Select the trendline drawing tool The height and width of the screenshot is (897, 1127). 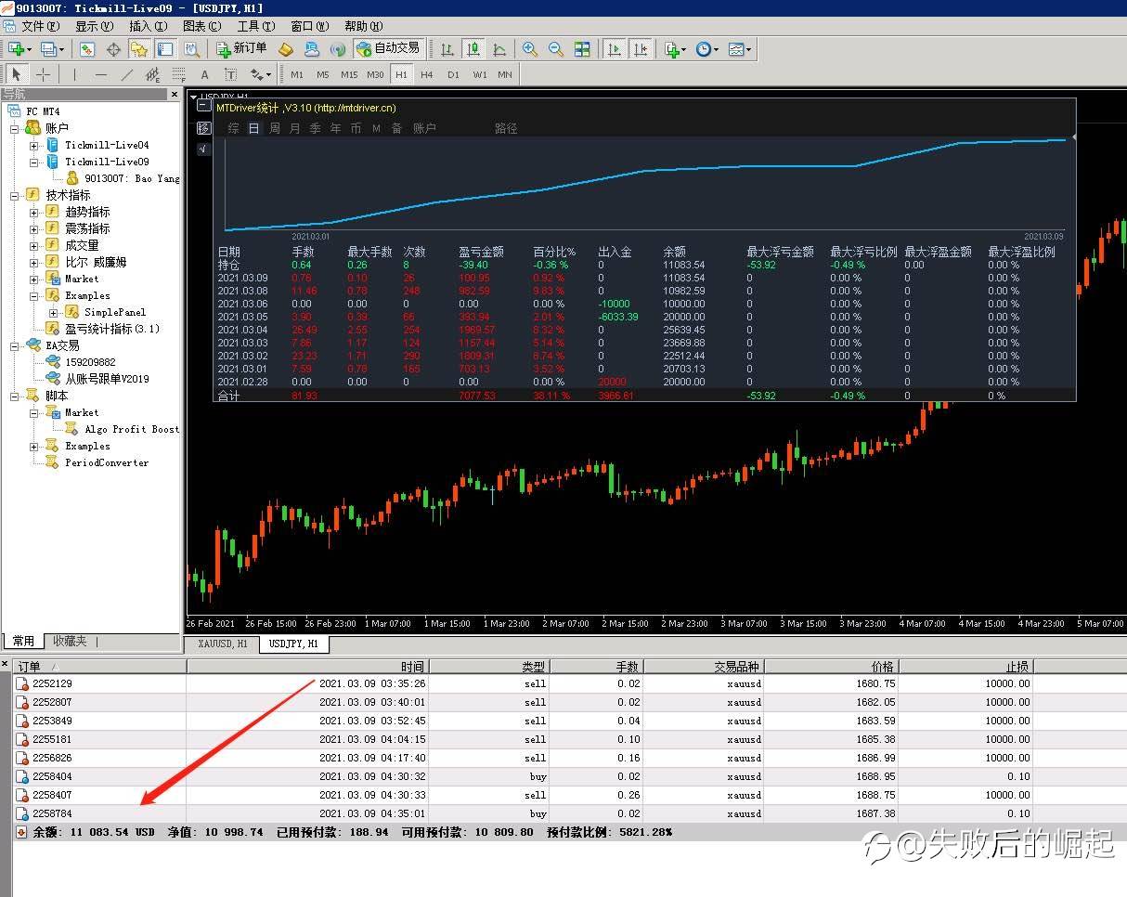(x=127, y=74)
